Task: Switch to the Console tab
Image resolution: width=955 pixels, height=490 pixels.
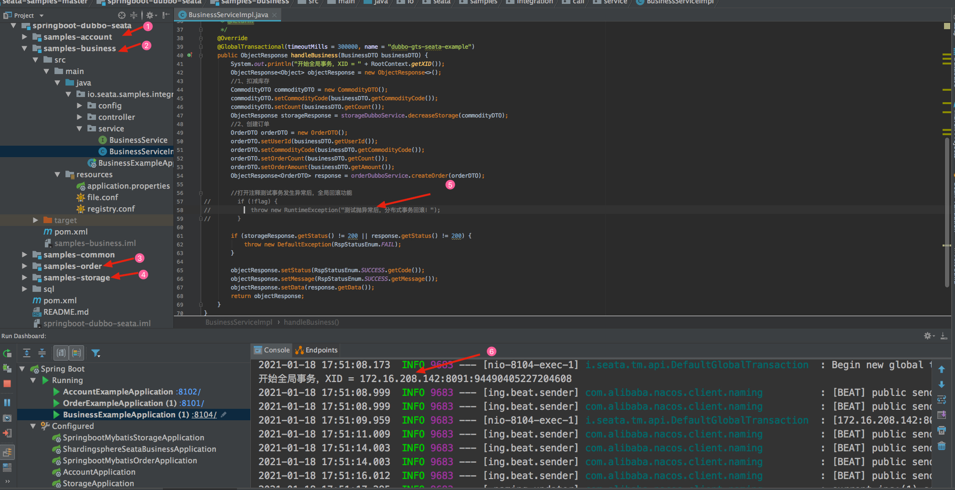Action: tap(271, 350)
